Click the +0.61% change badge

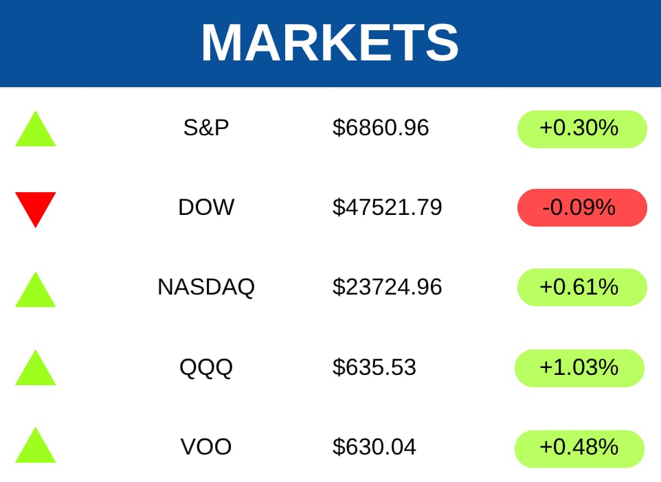click(x=582, y=287)
